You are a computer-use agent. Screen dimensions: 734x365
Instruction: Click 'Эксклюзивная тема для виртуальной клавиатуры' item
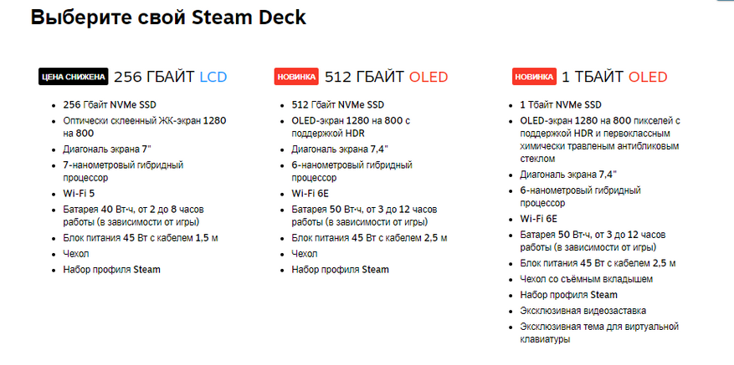598,332
